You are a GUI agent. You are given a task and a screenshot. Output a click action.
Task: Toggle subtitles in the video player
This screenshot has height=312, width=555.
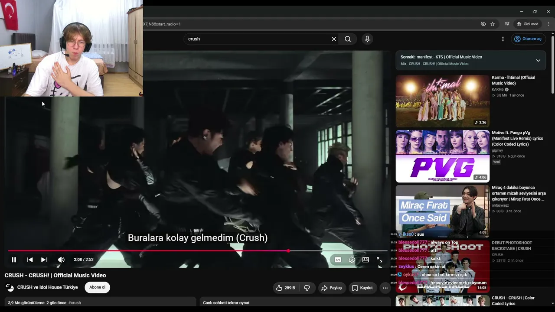click(x=338, y=260)
